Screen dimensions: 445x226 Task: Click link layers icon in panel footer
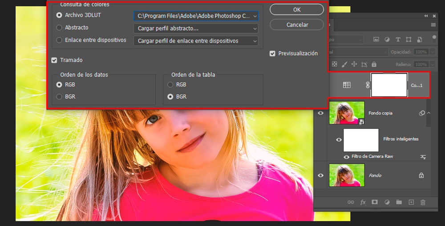tap(351, 202)
